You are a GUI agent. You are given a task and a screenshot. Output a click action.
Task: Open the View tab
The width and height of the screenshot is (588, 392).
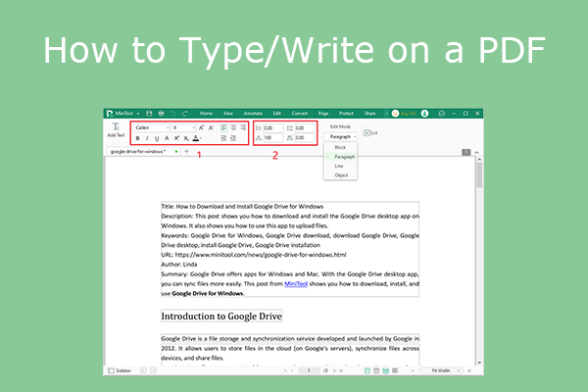coord(228,114)
